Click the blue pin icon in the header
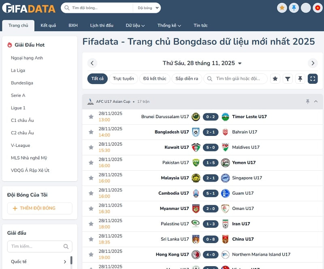The width and height of the screenshot is (324, 269). pos(294,7)
